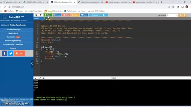Click the orange settings gear icon

click(x=185, y=15)
